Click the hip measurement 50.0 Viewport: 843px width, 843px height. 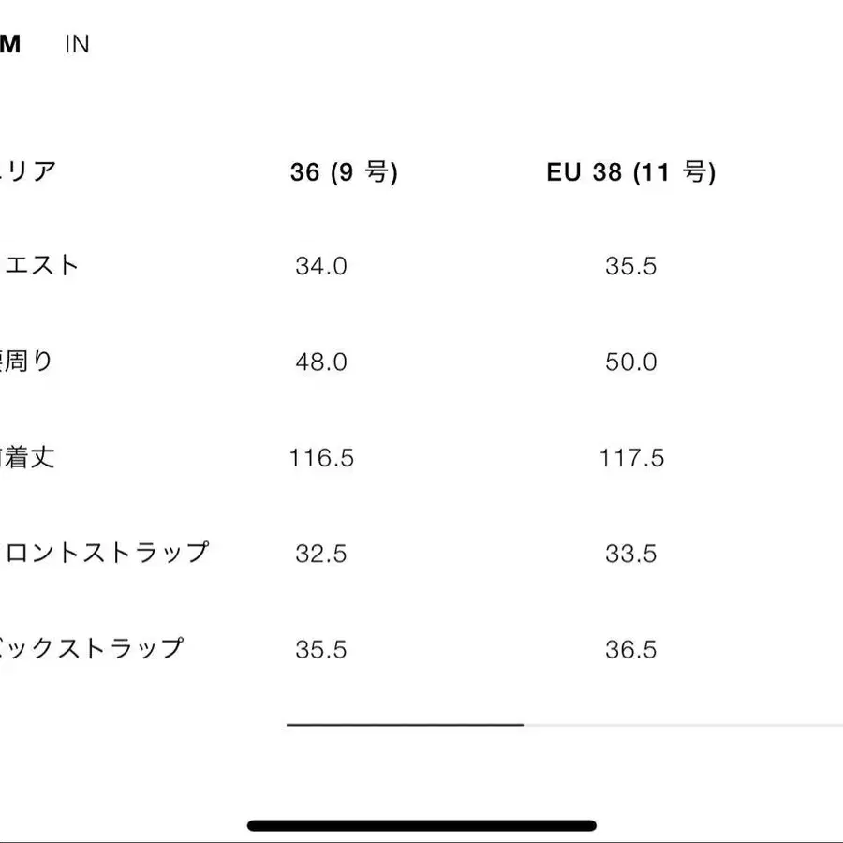(x=630, y=362)
